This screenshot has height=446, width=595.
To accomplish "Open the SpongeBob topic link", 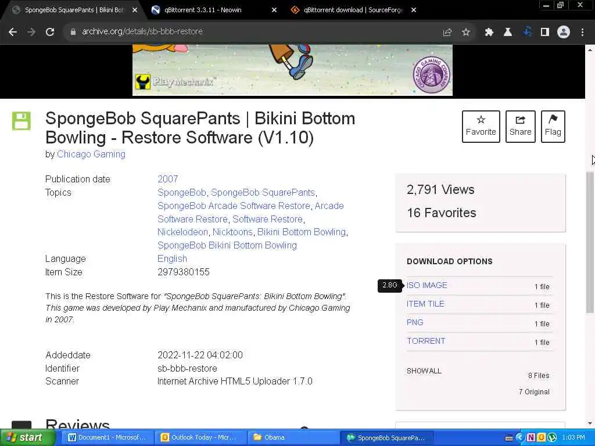I will [182, 192].
